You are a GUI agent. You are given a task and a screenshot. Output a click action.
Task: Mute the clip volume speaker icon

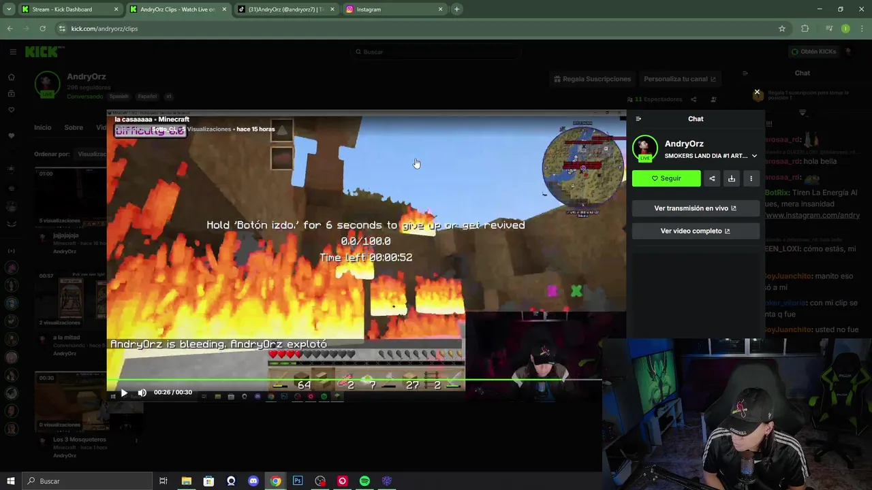coord(142,393)
